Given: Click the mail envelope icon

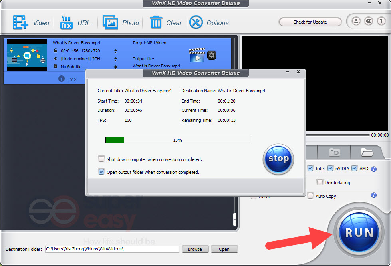Looking at the screenshot, I should coord(369,22).
